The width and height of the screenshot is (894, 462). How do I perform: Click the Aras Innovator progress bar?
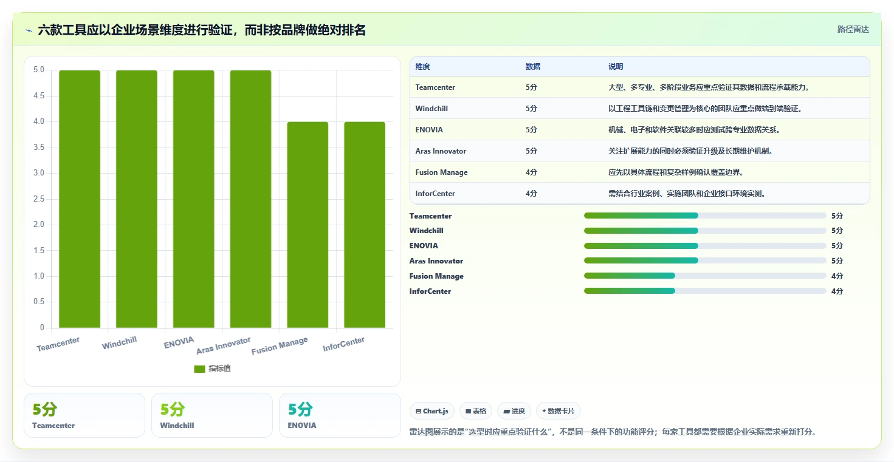(x=705, y=260)
